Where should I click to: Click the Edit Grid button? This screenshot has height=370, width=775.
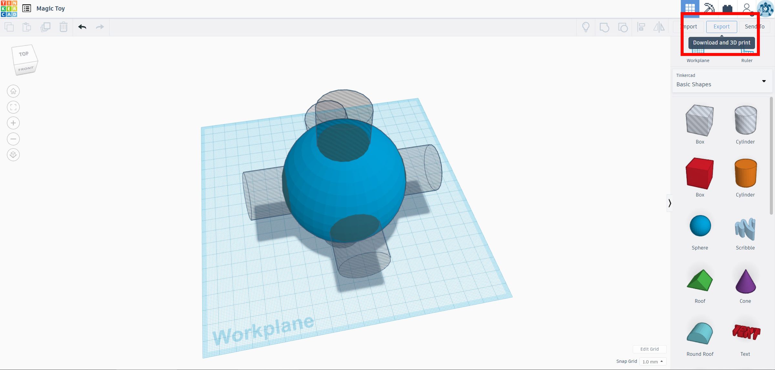[x=649, y=349]
